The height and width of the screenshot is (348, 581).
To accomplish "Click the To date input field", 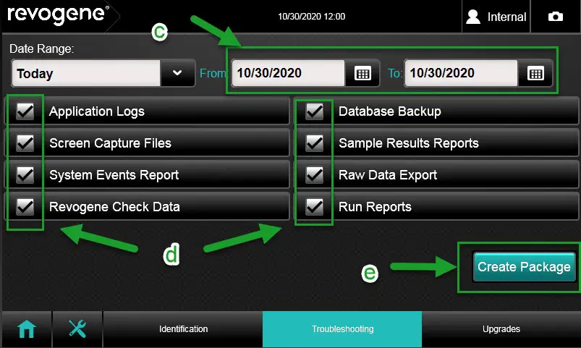I will pos(461,73).
